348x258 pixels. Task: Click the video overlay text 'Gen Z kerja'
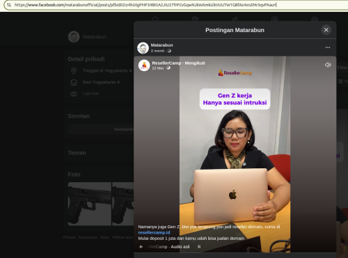(235, 95)
